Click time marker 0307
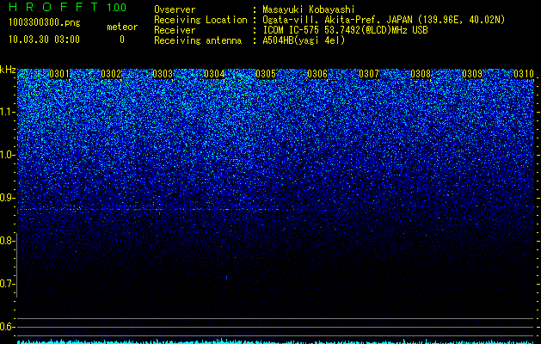Image resolution: width=541 pixels, height=344 pixels. coord(369,74)
